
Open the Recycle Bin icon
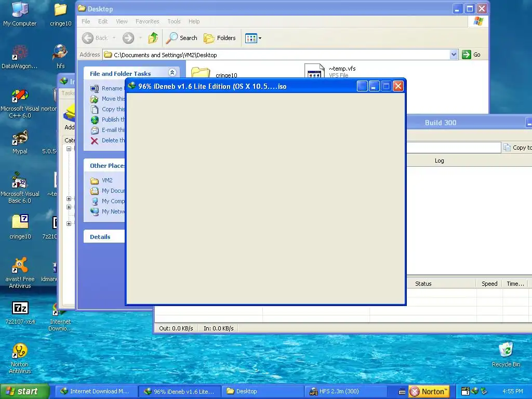[x=506, y=354]
